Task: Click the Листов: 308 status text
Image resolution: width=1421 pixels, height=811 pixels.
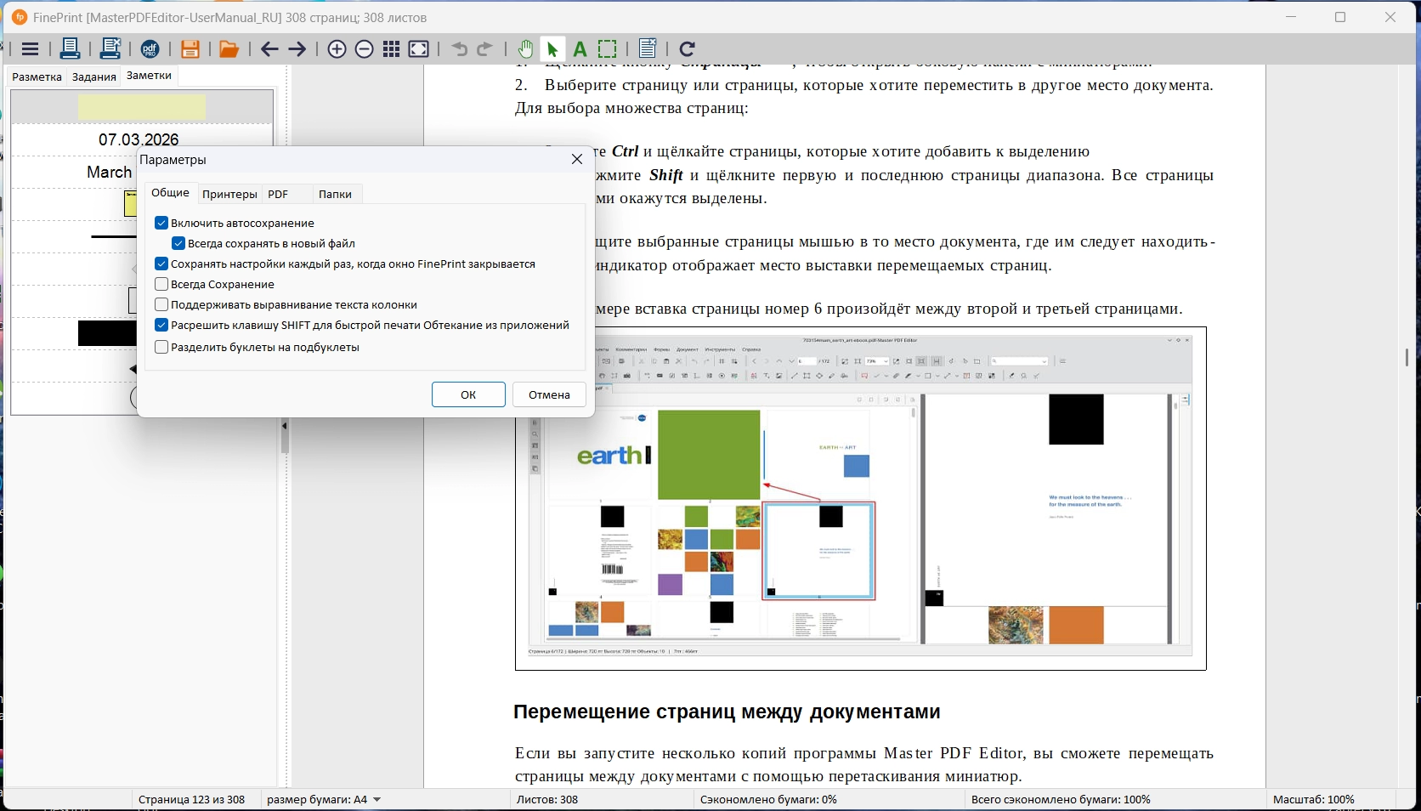Action: (547, 799)
